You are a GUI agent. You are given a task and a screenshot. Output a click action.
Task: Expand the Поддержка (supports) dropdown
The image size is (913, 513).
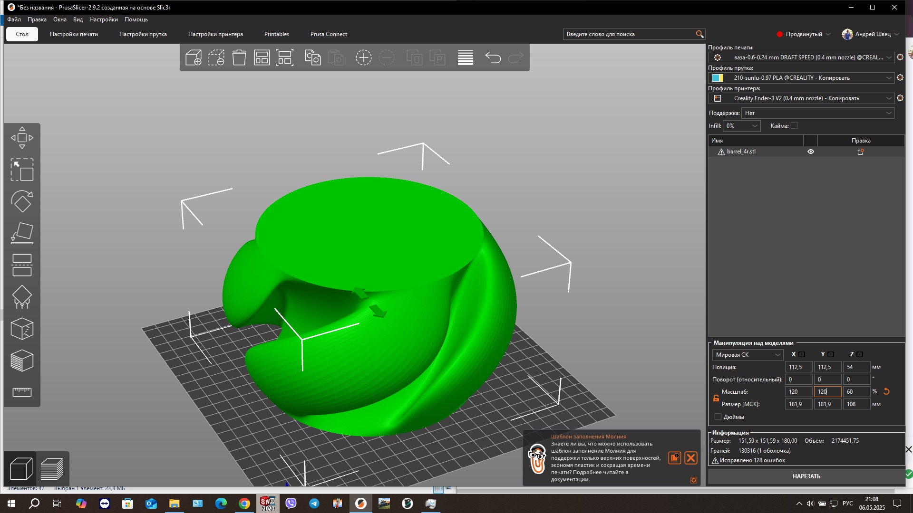coord(817,113)
